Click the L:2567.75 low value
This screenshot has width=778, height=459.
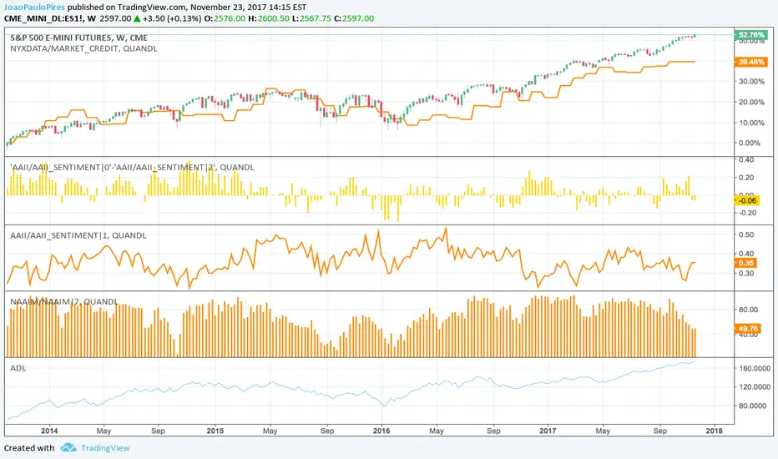pos(311,18)
